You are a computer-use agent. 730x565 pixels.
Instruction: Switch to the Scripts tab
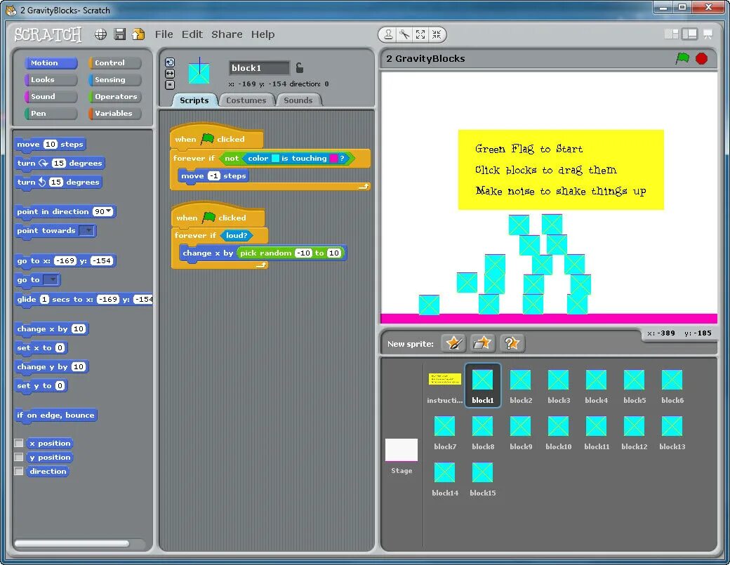pyautogui.click(x=194, y=100)
